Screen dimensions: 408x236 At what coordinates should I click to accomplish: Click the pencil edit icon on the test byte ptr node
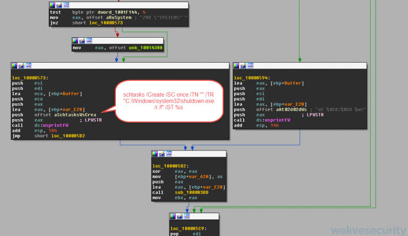click(59, 5)
